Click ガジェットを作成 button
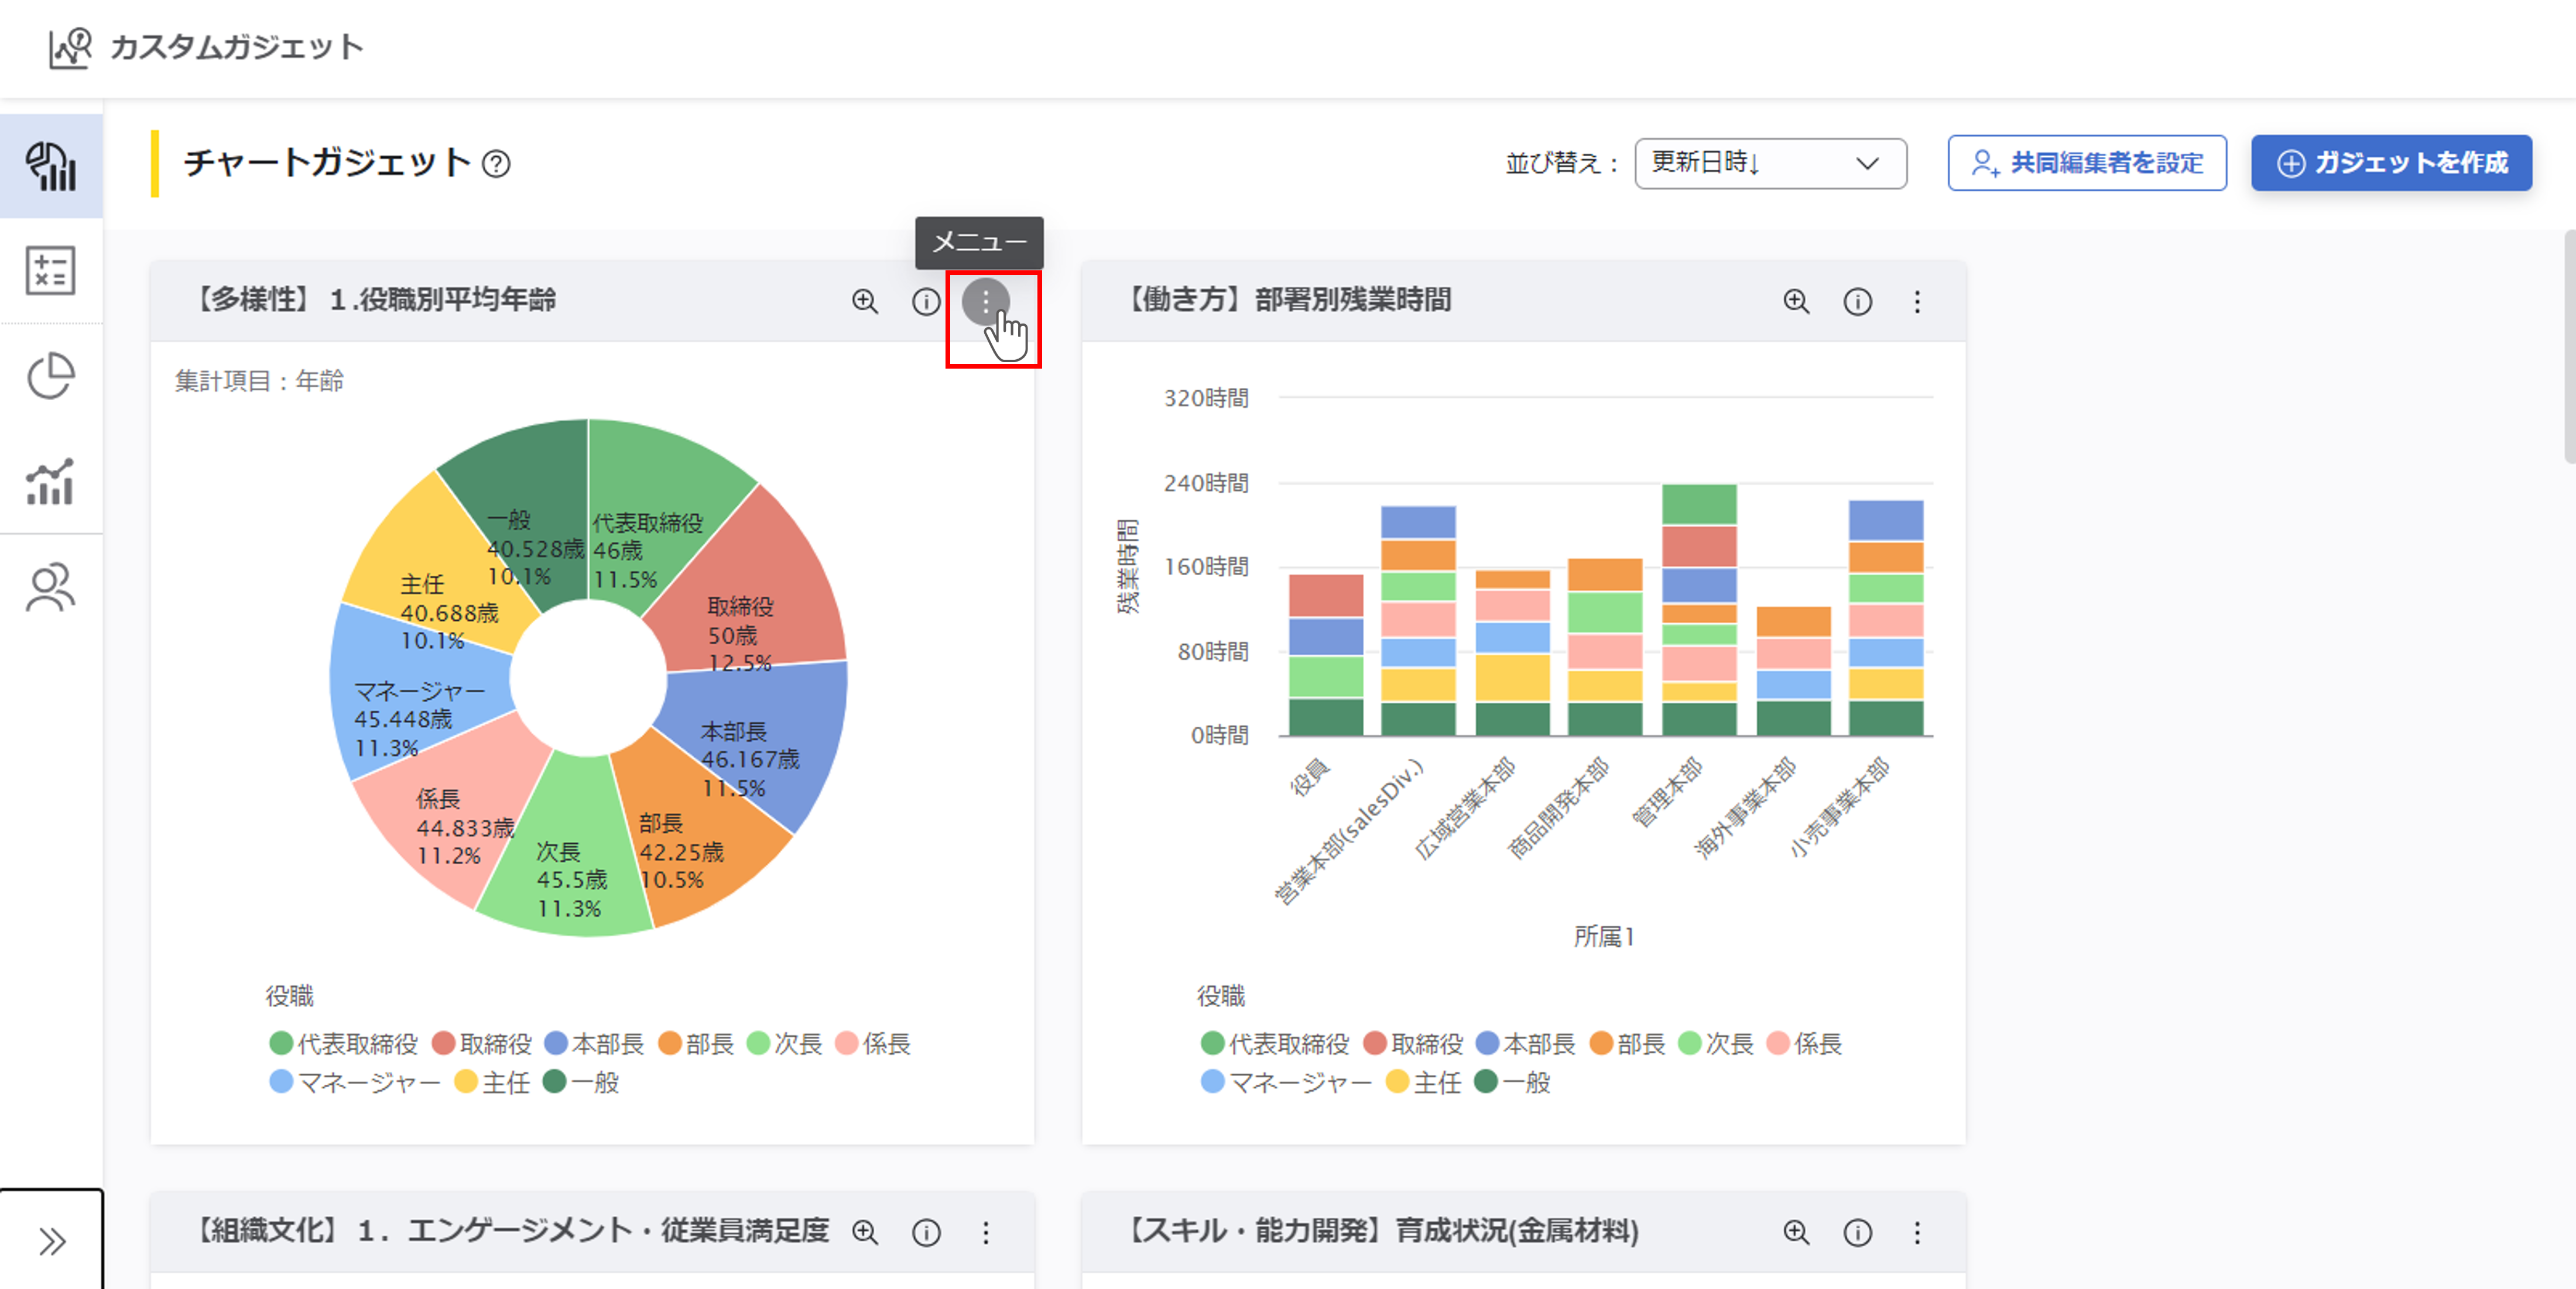This screenshot has height=1289, width=2576. coord(2391,163)
